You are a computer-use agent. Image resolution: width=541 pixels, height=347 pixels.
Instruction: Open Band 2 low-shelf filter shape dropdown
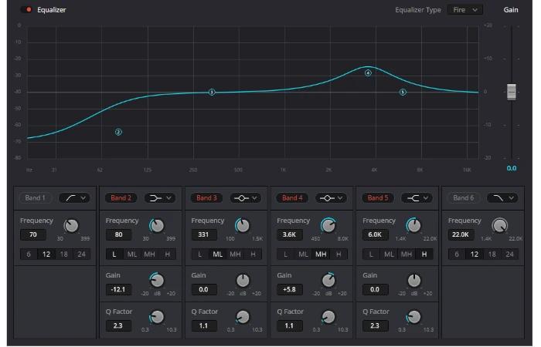(x=160, y=198)
